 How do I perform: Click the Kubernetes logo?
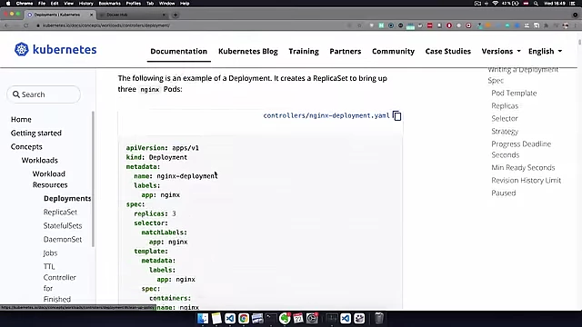[55, 49]
